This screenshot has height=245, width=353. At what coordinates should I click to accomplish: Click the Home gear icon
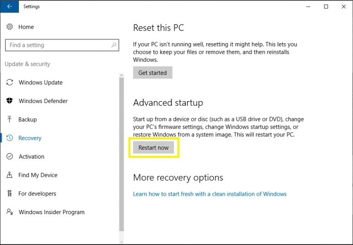[10, 27]
